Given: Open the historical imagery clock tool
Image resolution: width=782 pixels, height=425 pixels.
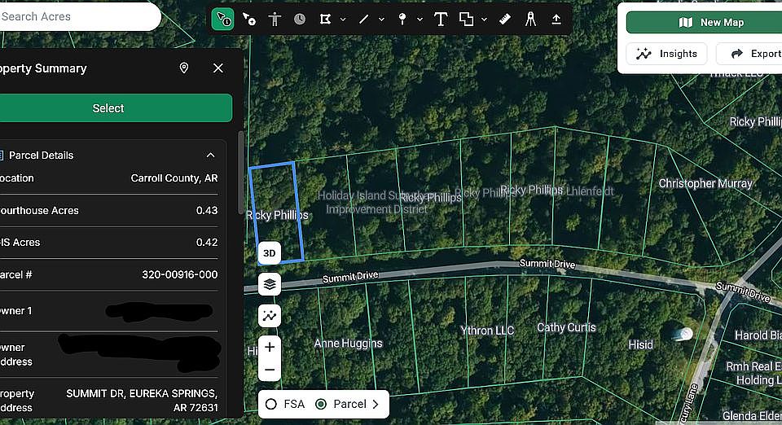Looking at the screenshot, I should [300, 20].
